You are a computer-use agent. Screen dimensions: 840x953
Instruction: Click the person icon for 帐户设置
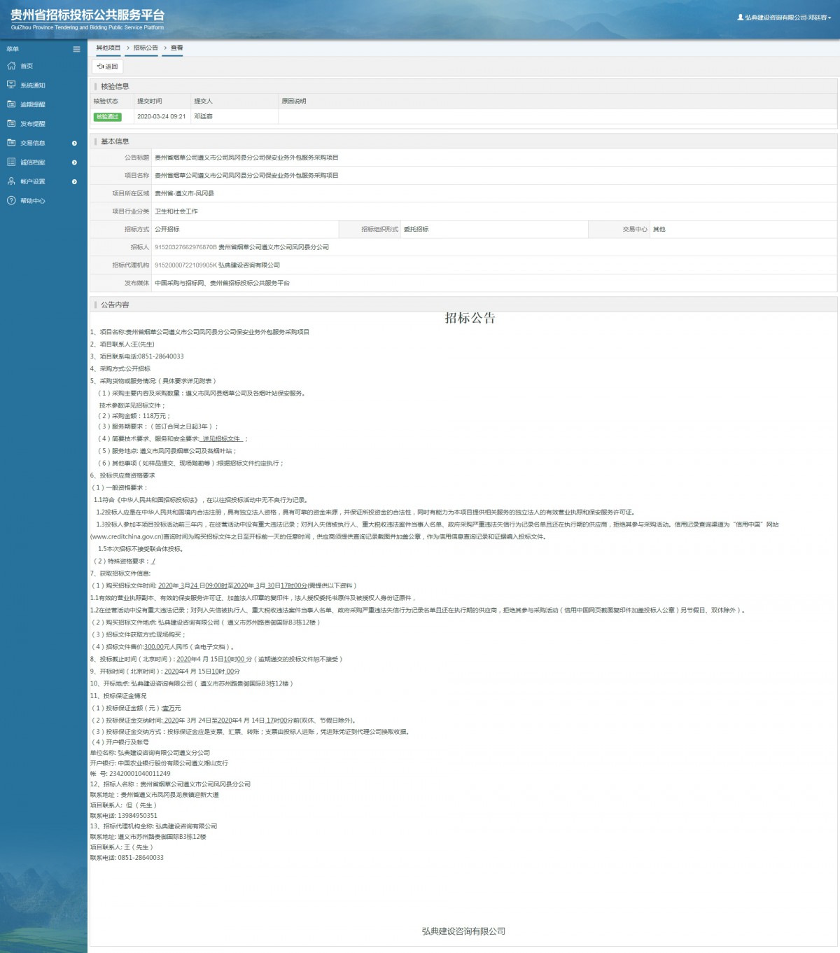tap(11, 181)
